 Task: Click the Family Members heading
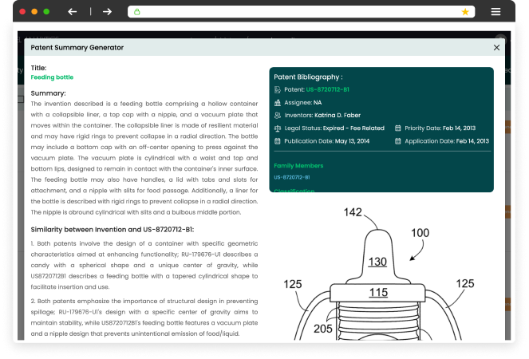coord(298,166)
